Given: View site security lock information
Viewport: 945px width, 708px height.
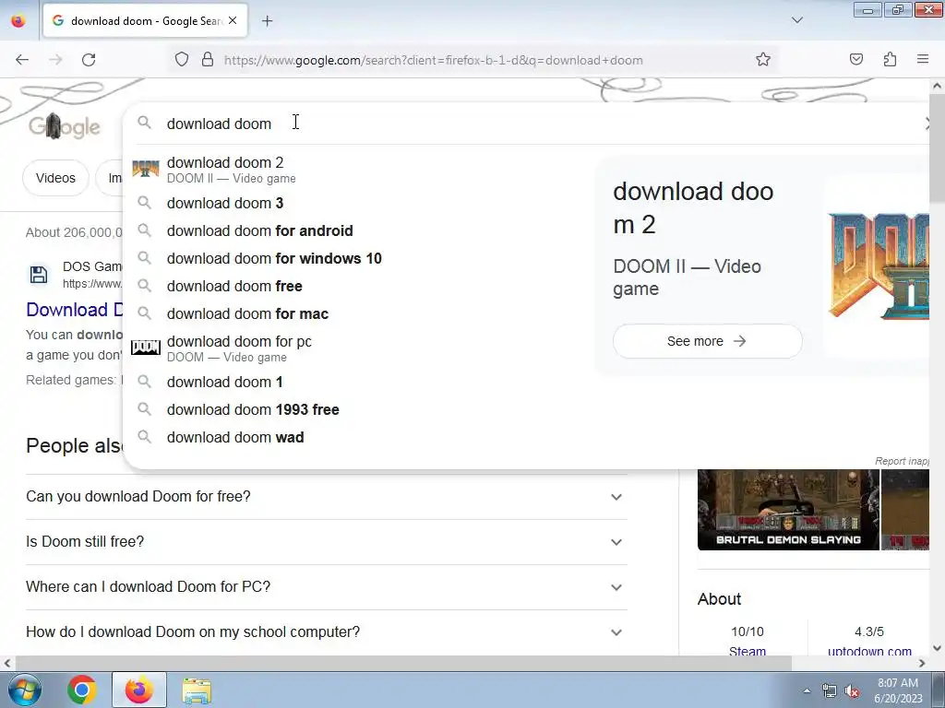Looking at the screenshot, I should click(208, 60).
